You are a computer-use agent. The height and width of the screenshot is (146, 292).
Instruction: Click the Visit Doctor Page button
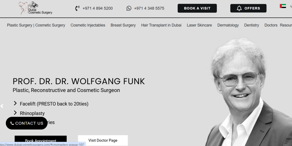click(103, 140)
